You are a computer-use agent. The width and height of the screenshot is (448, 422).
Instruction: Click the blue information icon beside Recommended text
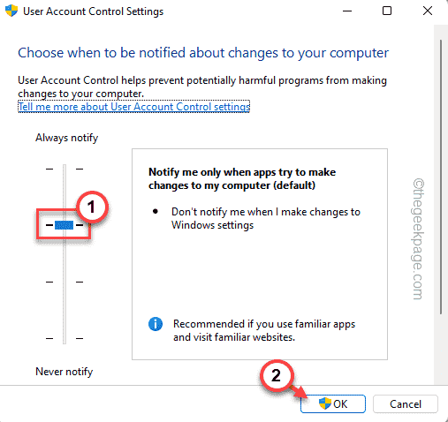(x=156, y=324)
